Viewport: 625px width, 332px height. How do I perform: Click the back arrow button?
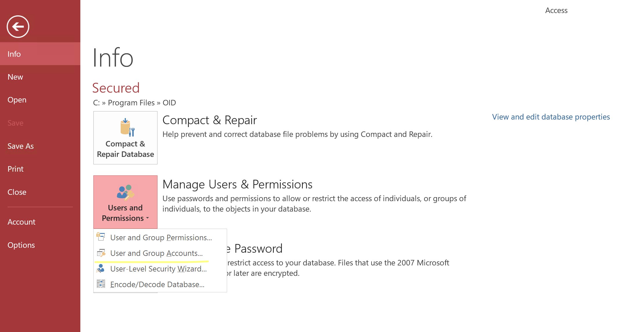click(17, 26)
